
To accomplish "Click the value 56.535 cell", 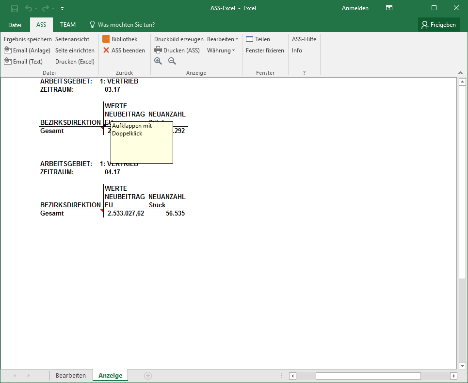I will coord(175,213).
